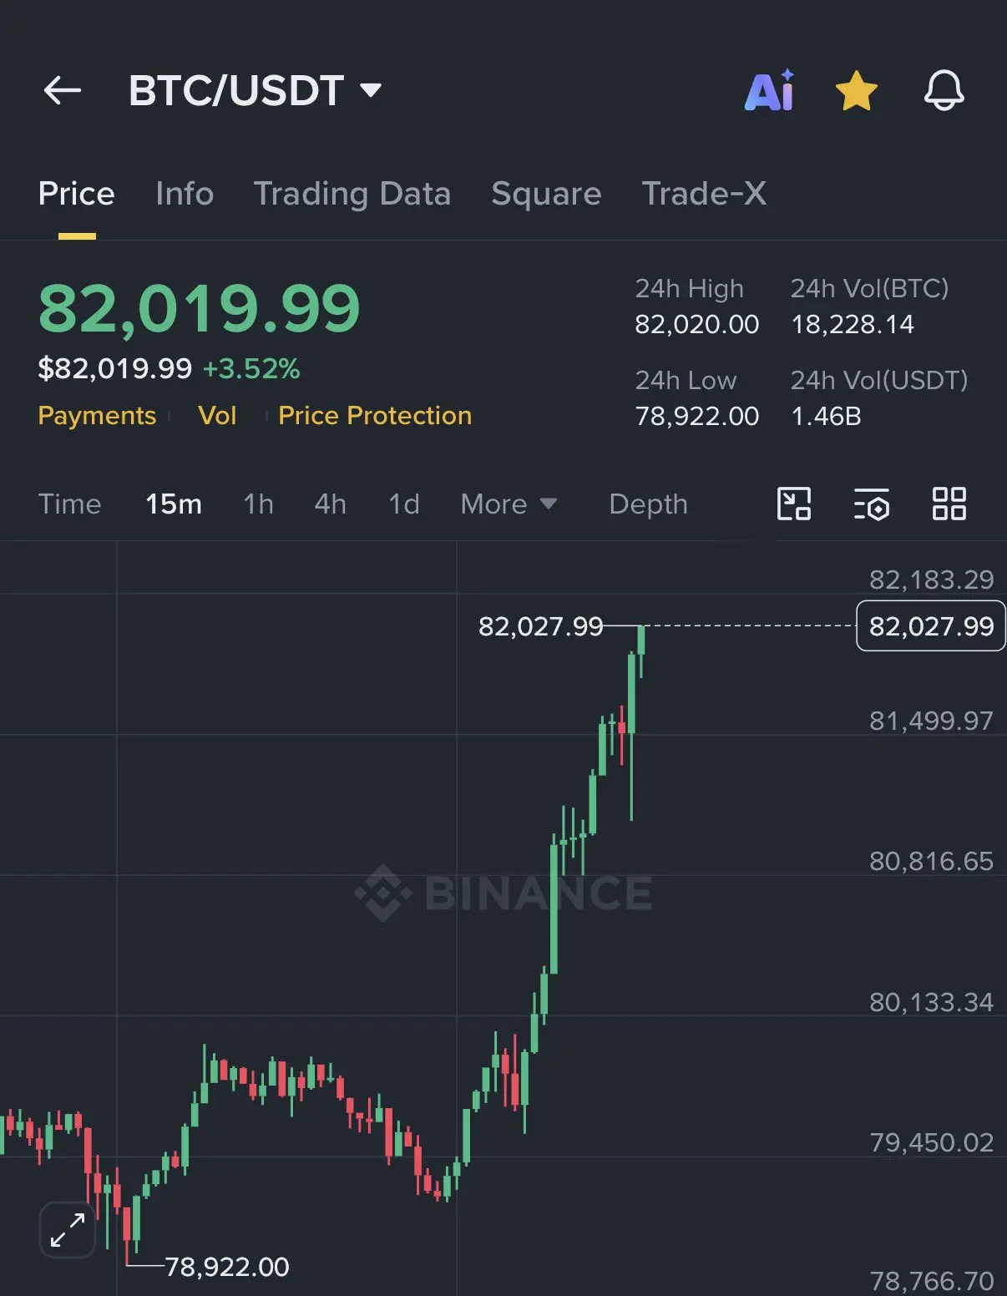Image resolution: width=1007 pixels, height=1296 pixels.
Task: Tap the 82,027.99 high label beside candle
Action: pyautogui.click(x=540, y=626)
